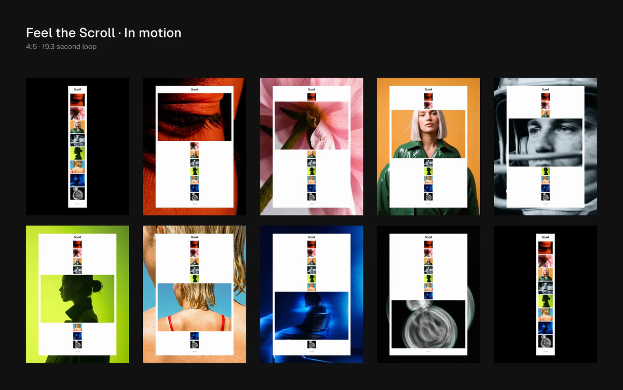Image resolution: width=623 pixels, height=390 pixels.
Task: Click orb thumbnail in last frame's strip
Action: pos(546,341)
